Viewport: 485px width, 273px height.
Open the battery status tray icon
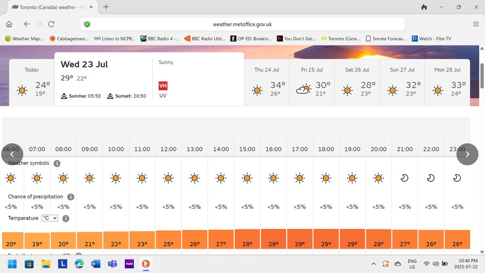pos(445,264)
